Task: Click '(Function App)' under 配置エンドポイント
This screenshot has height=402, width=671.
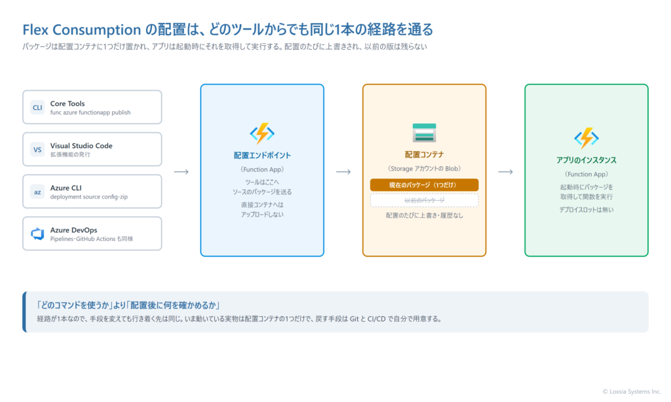Action: pos(262,170)
